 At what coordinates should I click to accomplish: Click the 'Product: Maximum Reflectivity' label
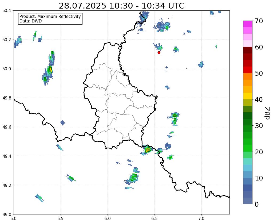click(x=50, y=16)
